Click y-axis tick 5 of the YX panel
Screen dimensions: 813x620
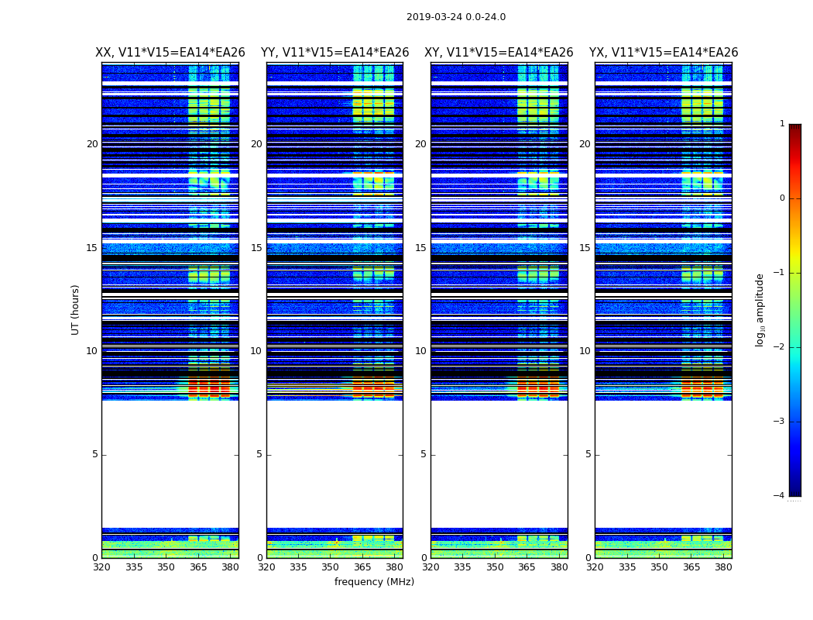point(588,454)
